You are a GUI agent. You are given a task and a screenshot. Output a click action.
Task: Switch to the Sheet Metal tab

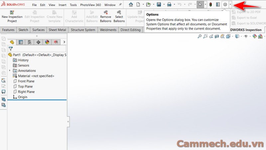click(57, 30)
